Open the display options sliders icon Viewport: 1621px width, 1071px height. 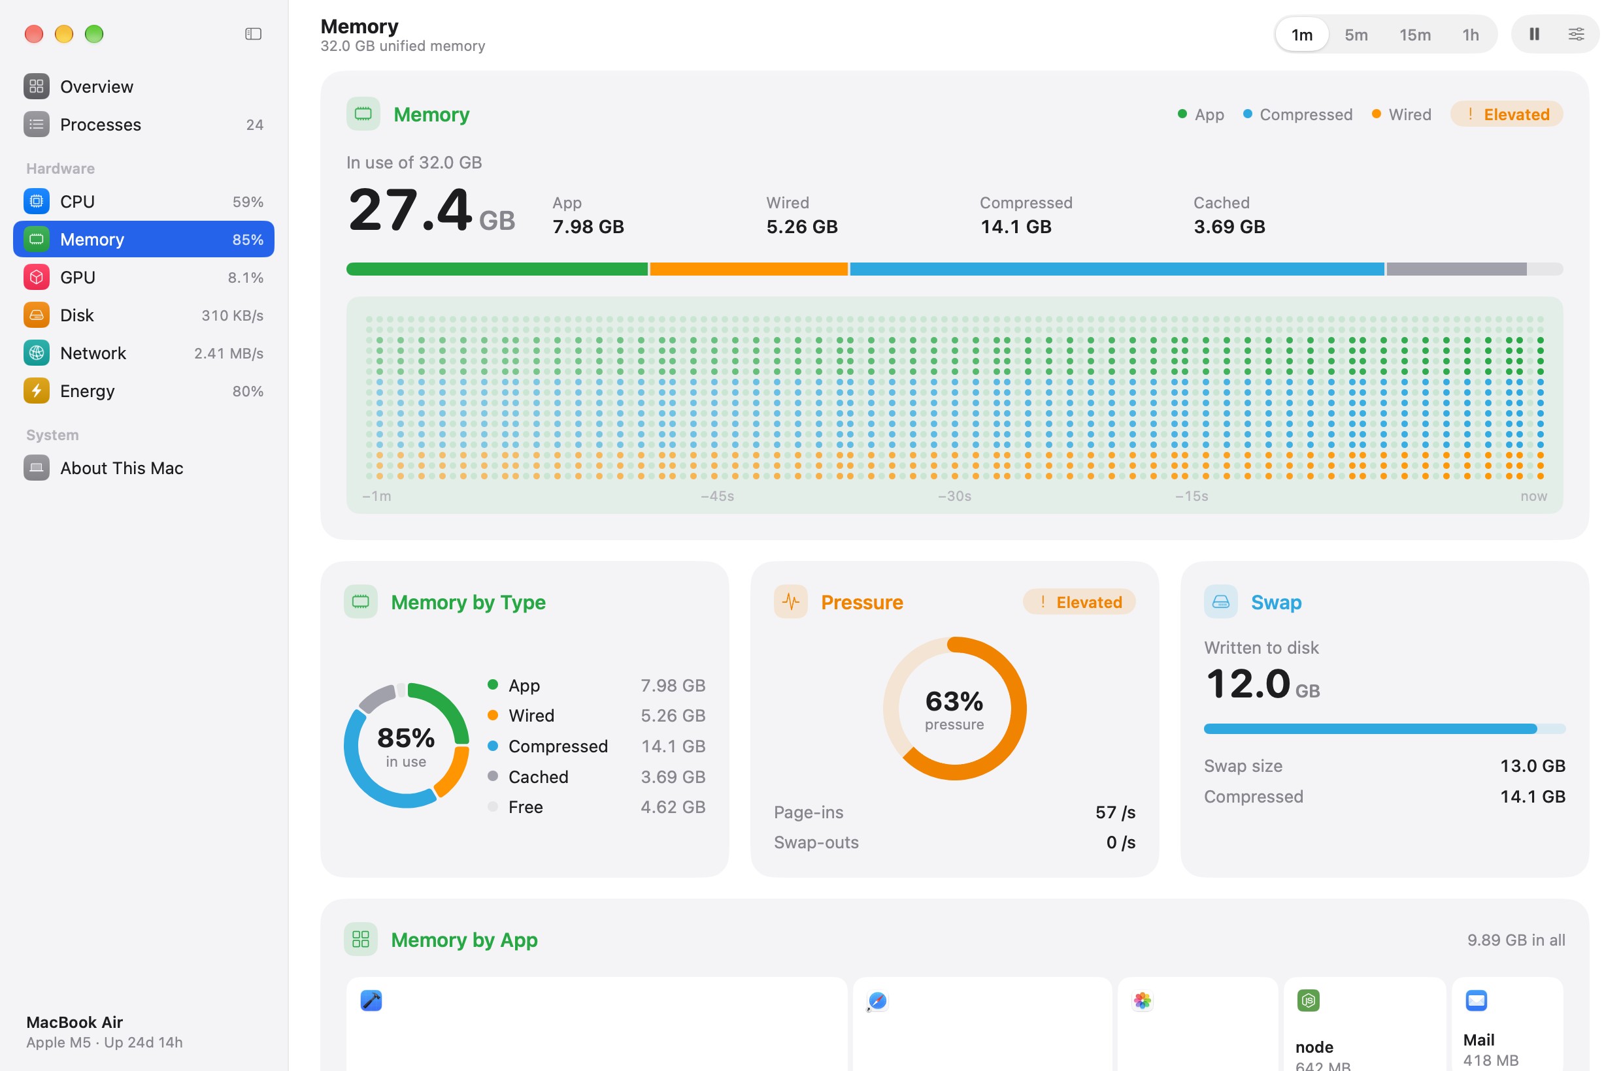1576,34
